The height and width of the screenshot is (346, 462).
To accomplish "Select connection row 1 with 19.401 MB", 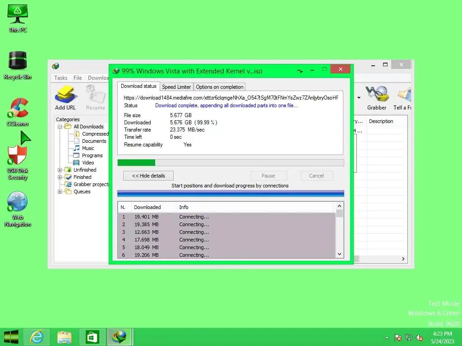I will click(x=226, y=217).
